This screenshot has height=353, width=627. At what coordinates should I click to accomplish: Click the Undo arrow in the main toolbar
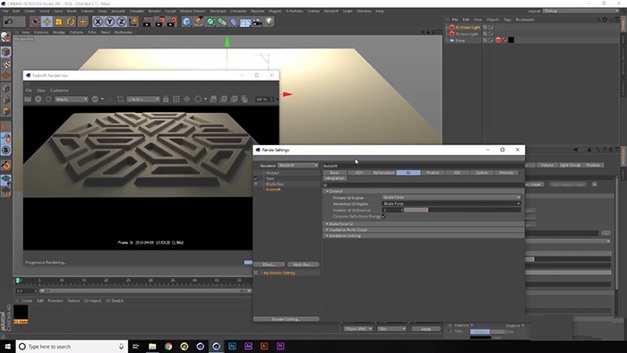click(9, 22)
